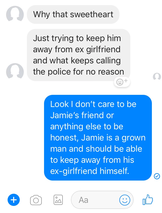Send a thumbs-up like

coord(148,200)
